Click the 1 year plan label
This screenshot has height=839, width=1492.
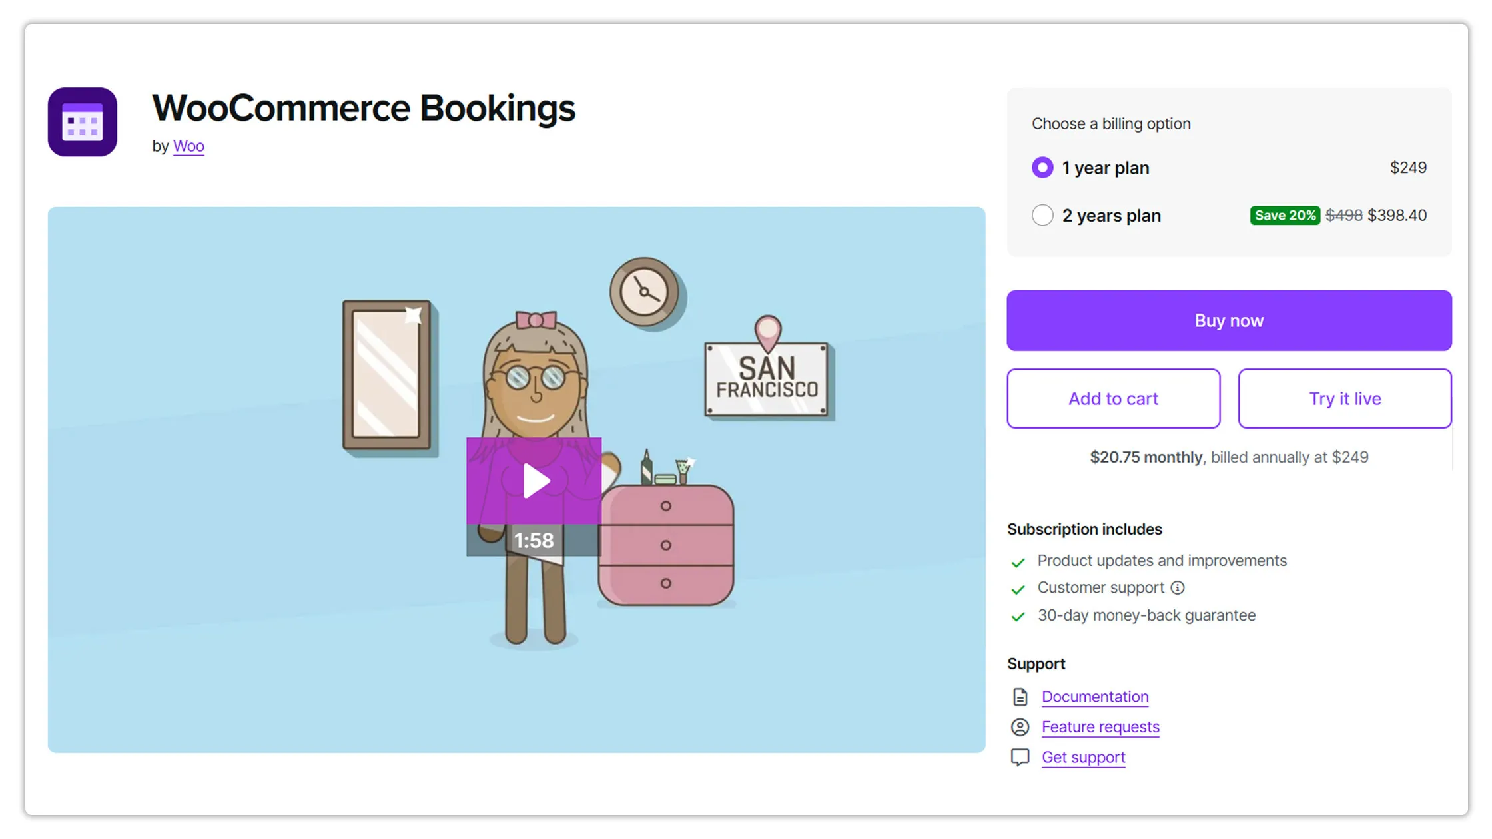tap(1106, 168)
